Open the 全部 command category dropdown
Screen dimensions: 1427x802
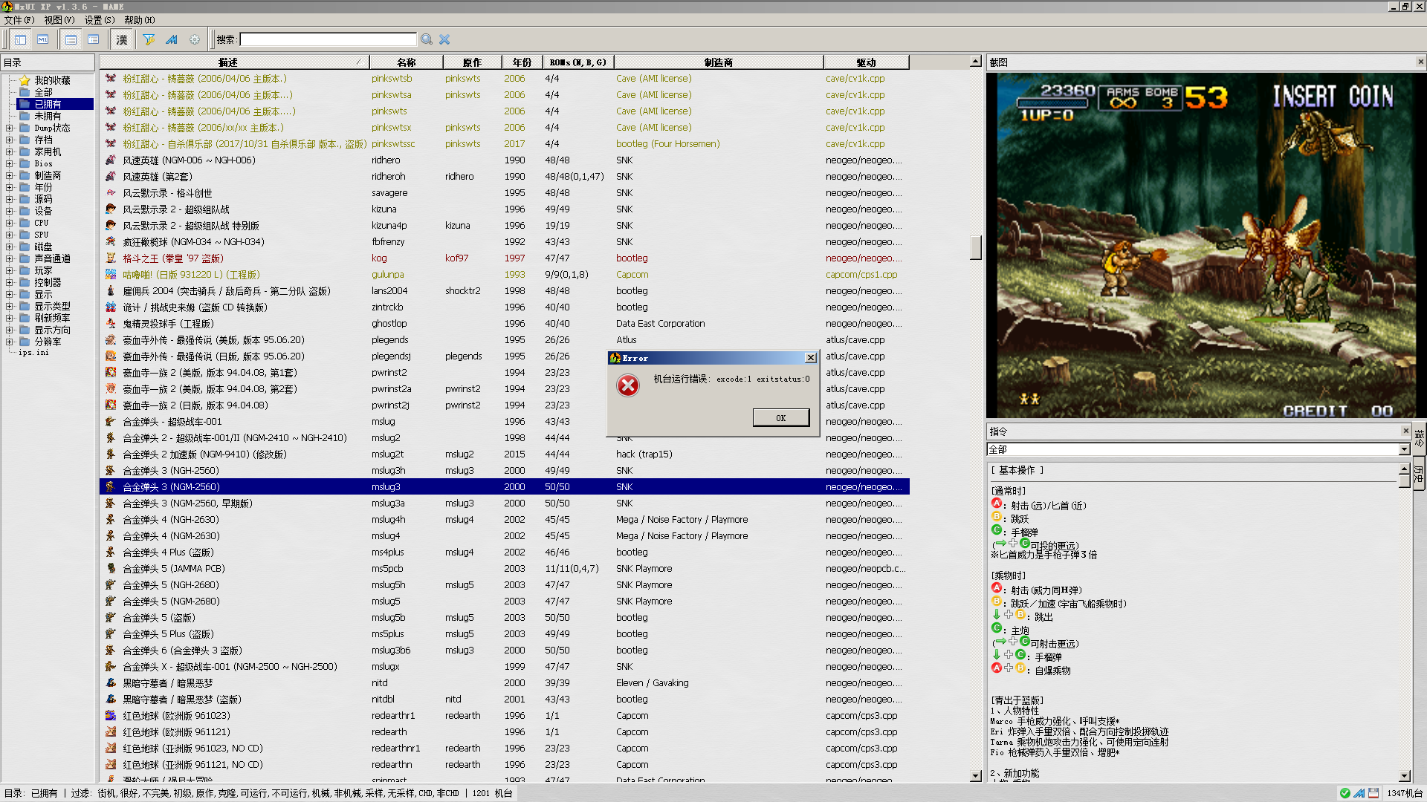1404,449
